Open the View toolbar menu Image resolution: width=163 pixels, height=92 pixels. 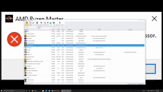(x=51, y=24)
